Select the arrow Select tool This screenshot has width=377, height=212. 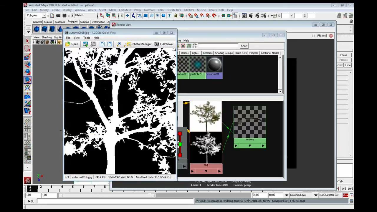27,41
